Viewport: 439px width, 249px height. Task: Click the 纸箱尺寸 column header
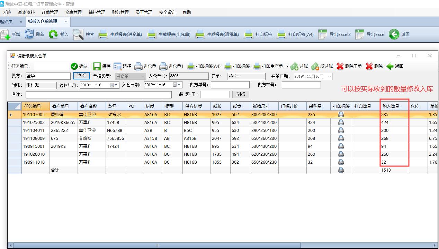[265, 106]
